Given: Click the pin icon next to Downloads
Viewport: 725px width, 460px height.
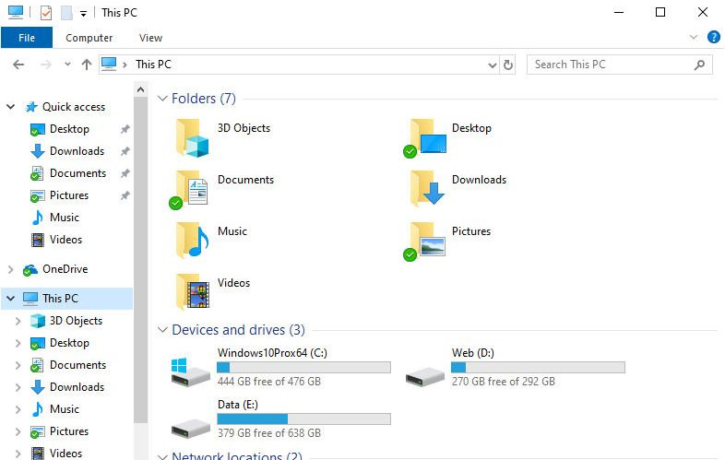Looking at the screenshot, I should click(125, 151).
